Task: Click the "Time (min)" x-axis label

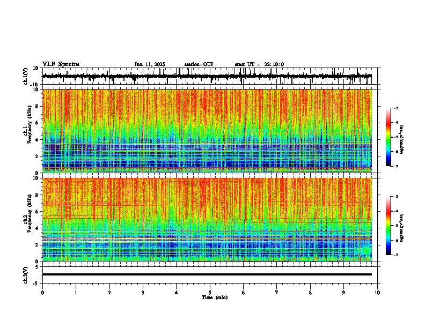Action: click(215, 297)
